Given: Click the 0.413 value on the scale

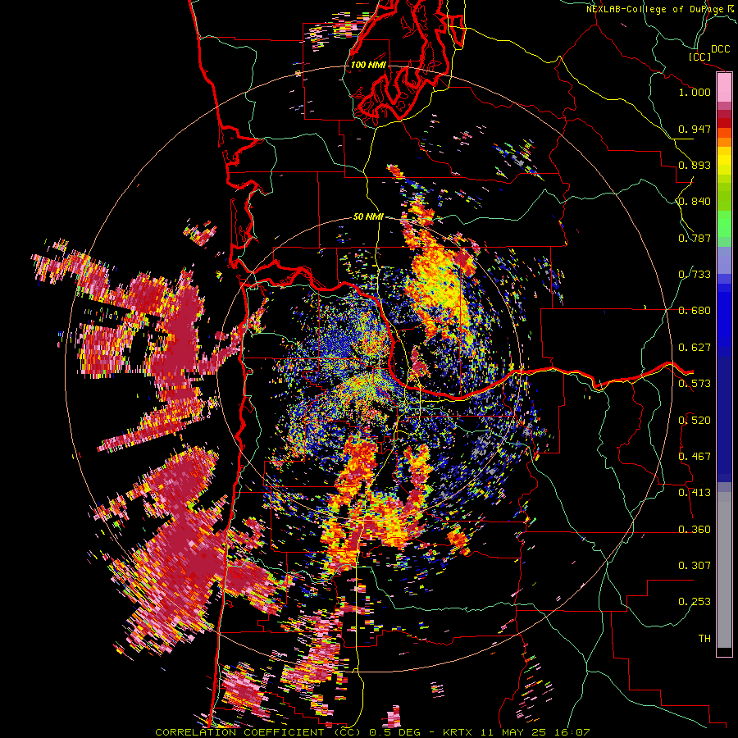Looking at the screenshot, I should (x=695, y=493).
